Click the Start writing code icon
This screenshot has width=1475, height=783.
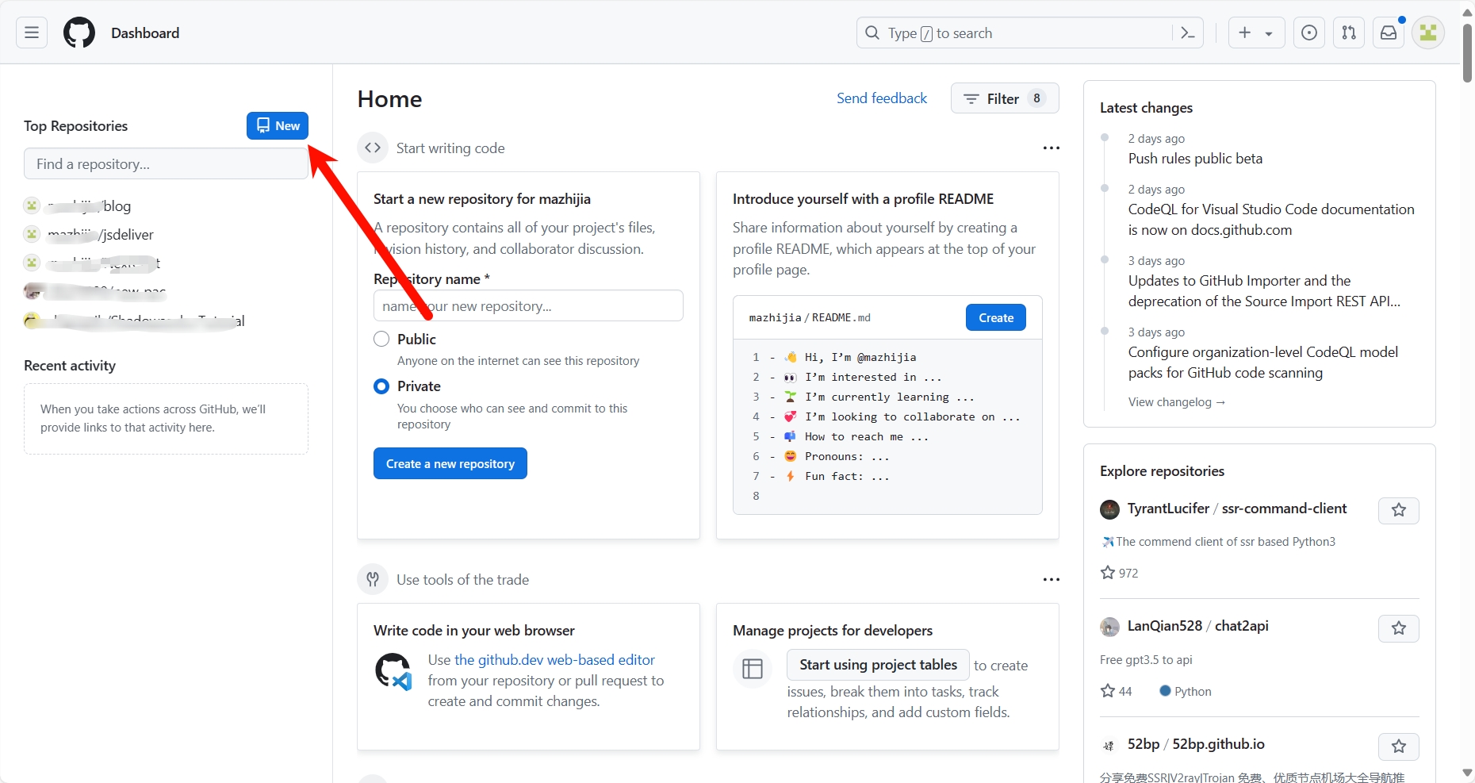coord(373,148)
